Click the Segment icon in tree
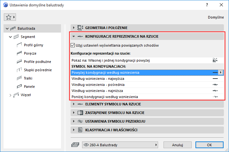This screenshot has height=152, width=229. tap(16, 37)
